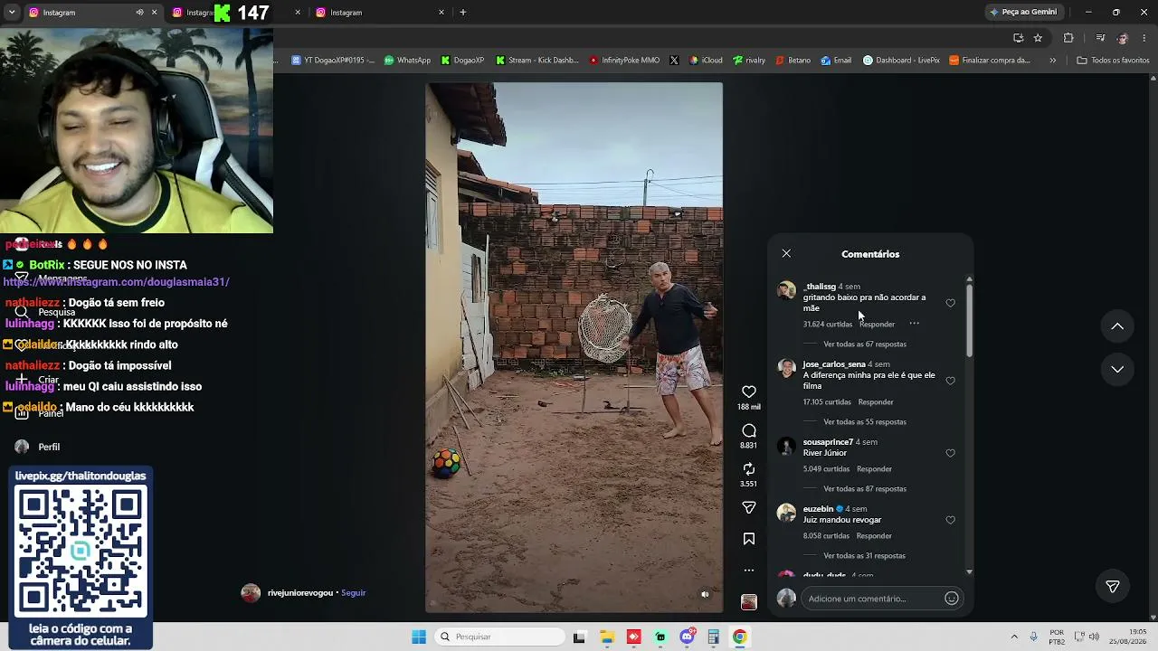Open File Explorer from the taskbar
This screenshot has height=651, width=1158.
click(x=606, y=637)
